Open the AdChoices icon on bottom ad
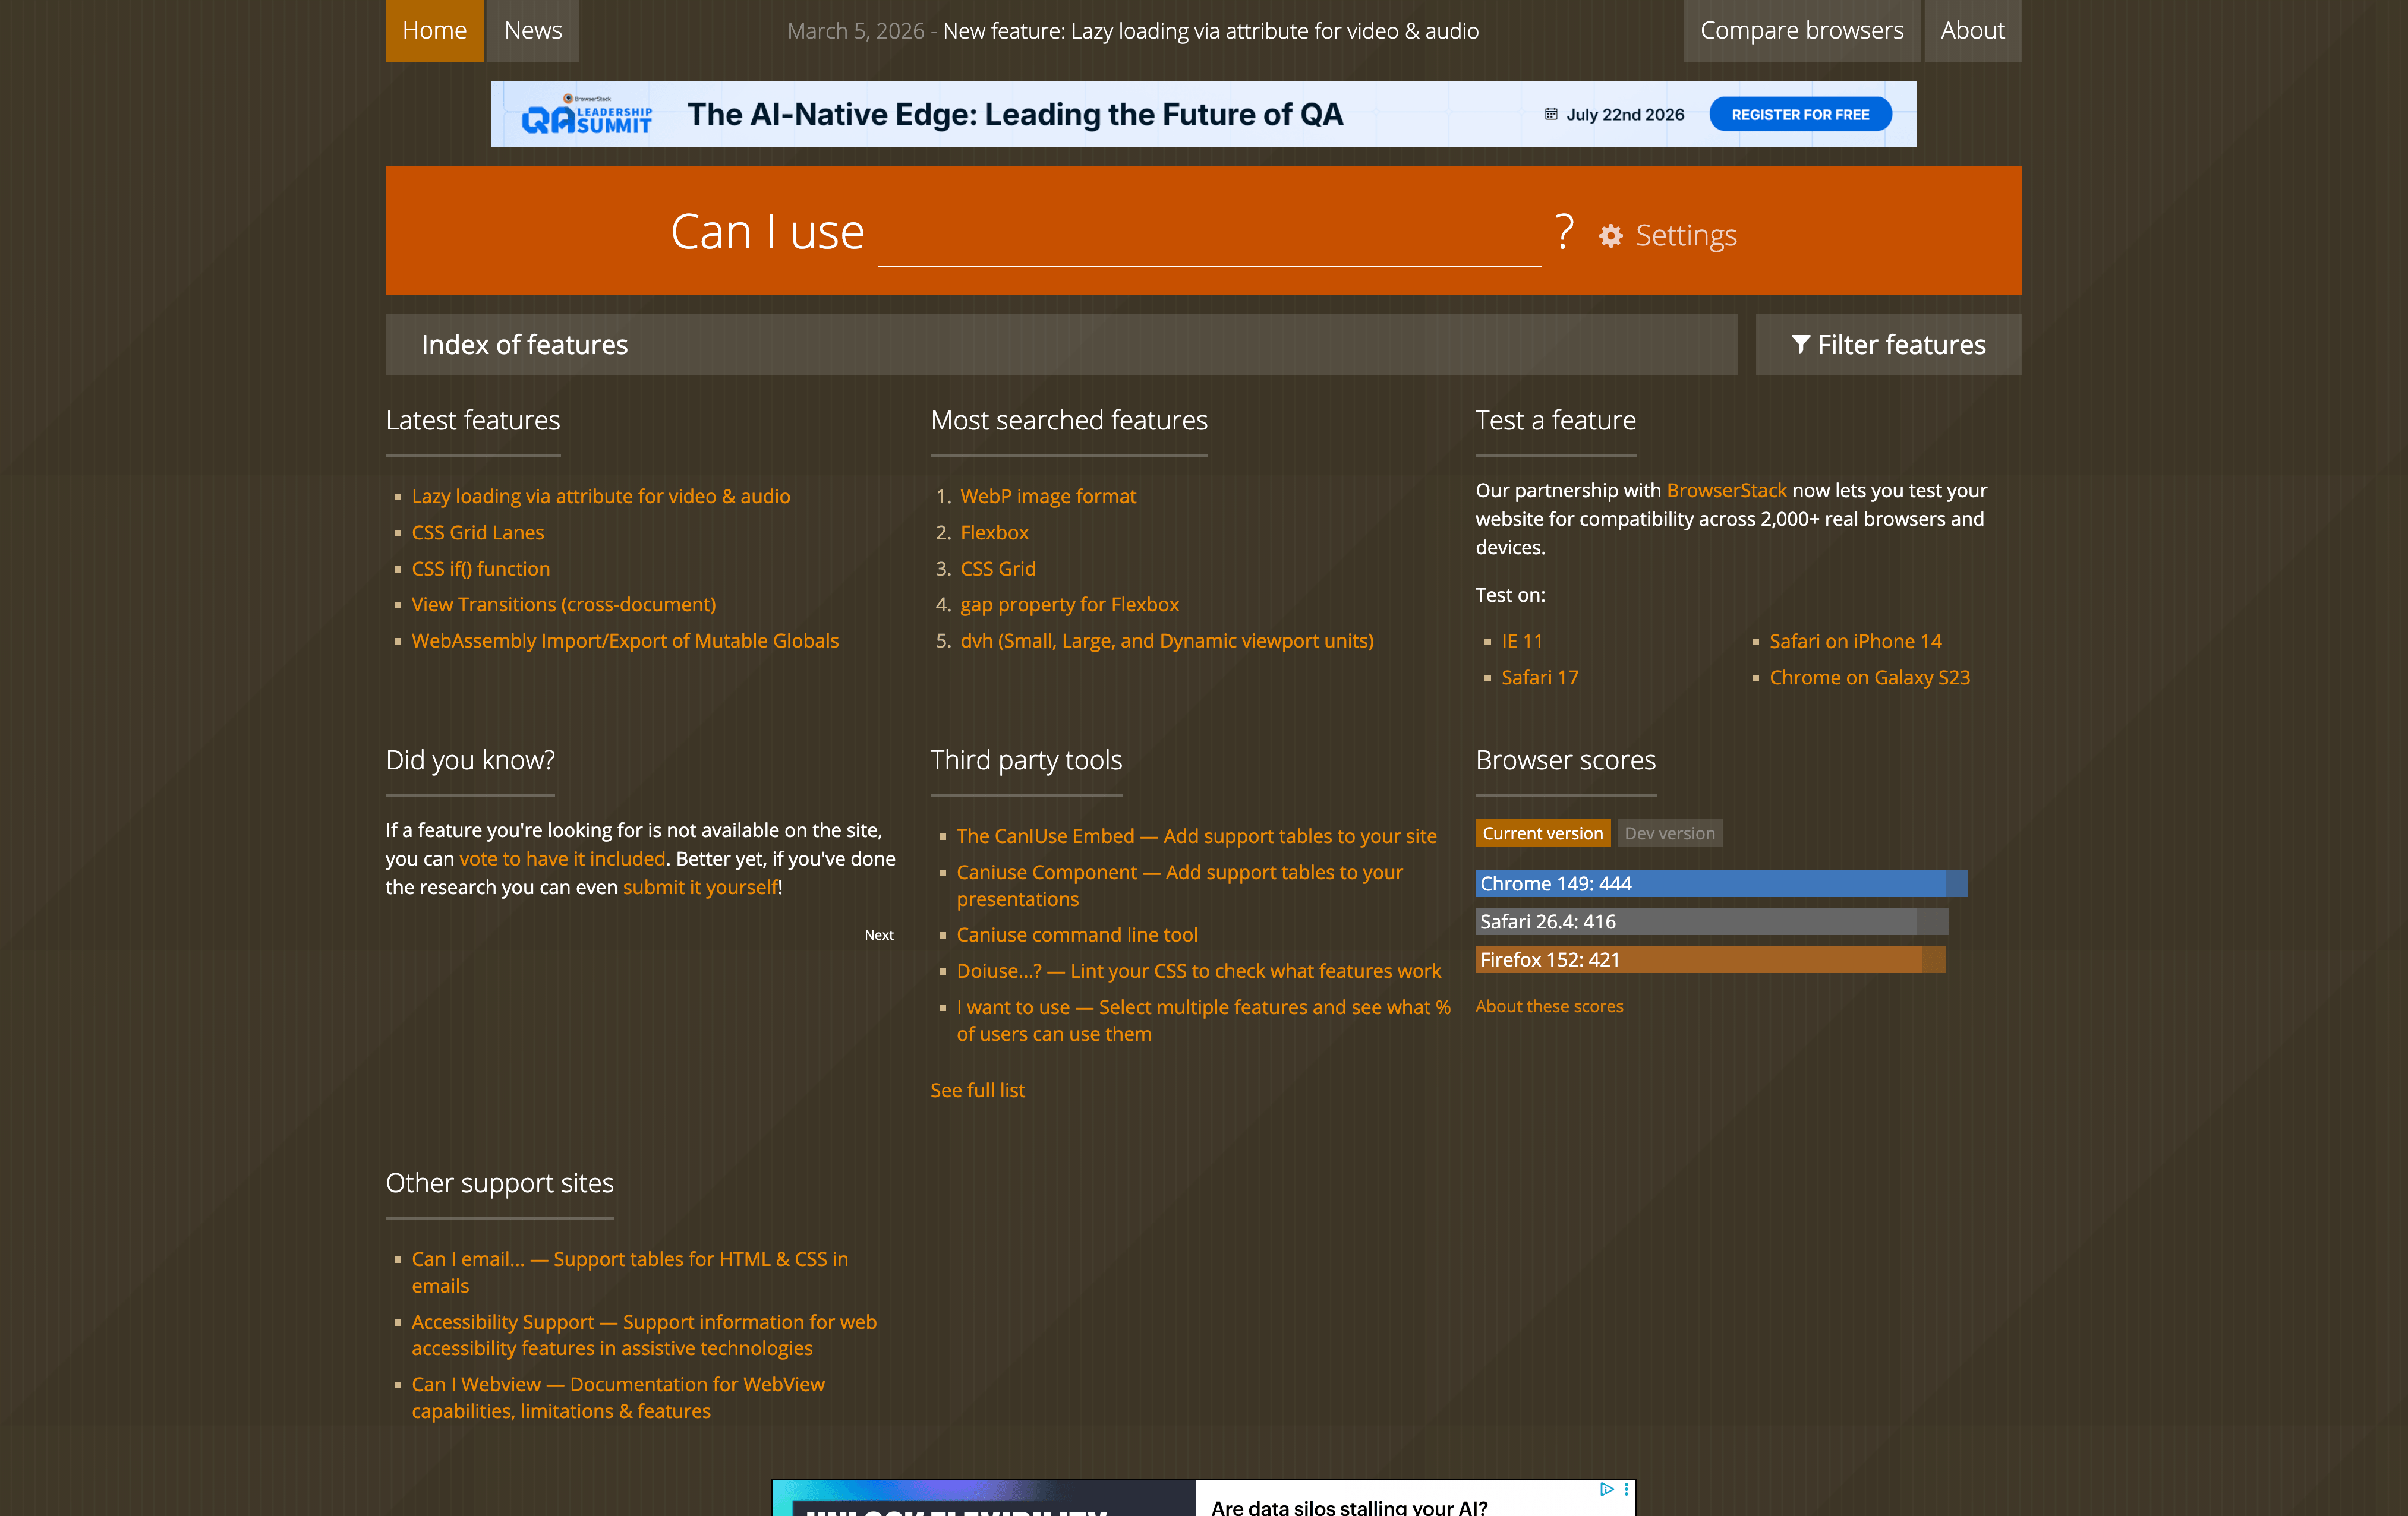The image size is (2408, 1516). [1607, 1489]
